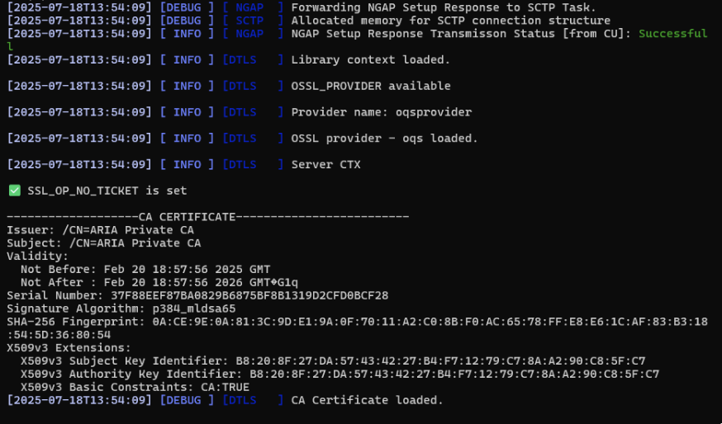Viewport: 722px width, 424px height.
Task: Click the X509v3 Subject Key Identifier line
Action: tap(333, 360)
